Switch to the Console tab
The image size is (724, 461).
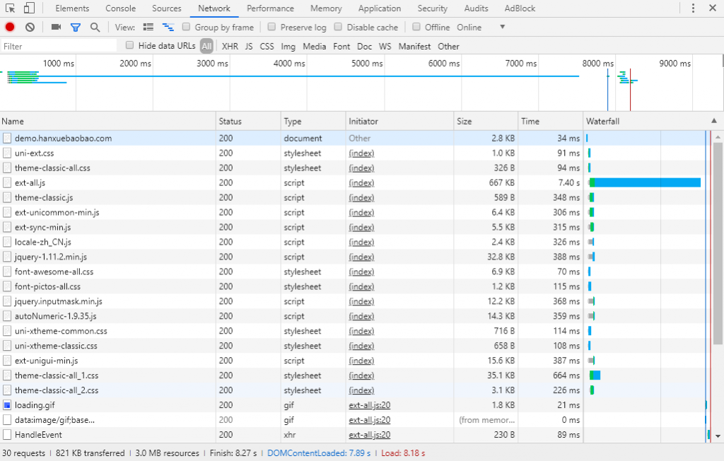coord(121,8)
